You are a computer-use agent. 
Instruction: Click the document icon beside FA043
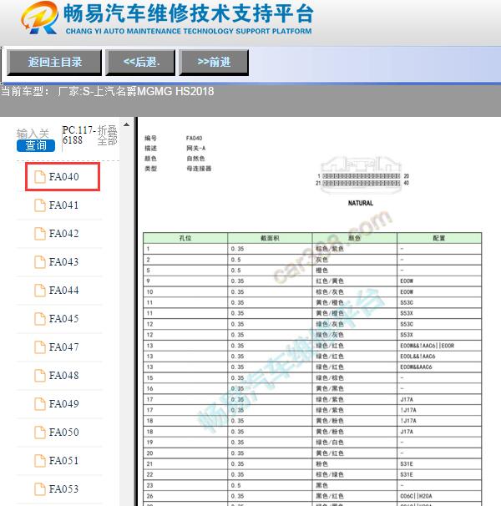[40, 262]
